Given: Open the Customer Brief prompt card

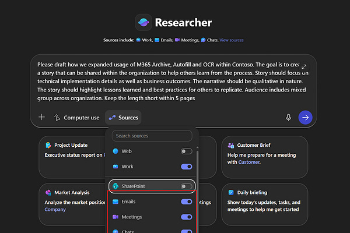Looking at the screenshot, I should point(265,157).
